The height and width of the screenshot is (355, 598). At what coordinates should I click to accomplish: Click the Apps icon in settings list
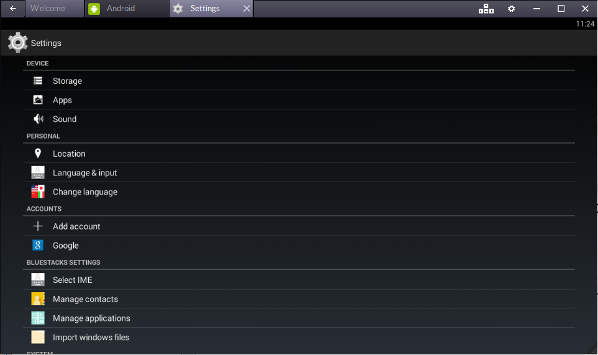tap(38, 100)
